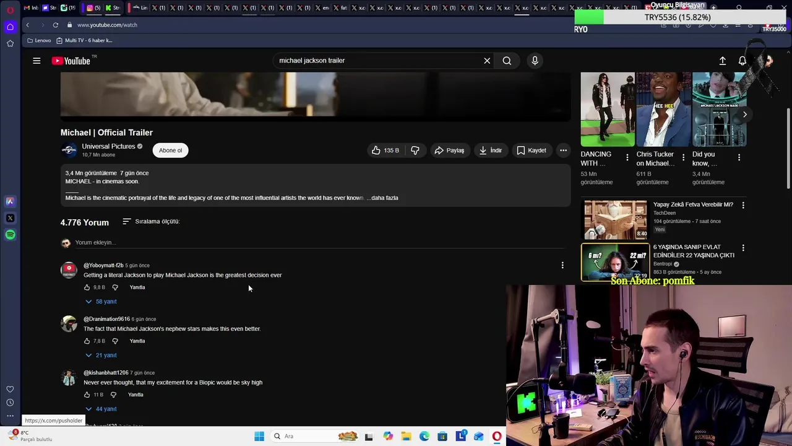Open options for the DANCING WITH short
This screenshot has height=446, width=792.
[x=627, y=157]
